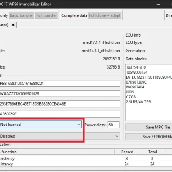Click the function column header
The width and height of the screenshot is (172, 172).
pyautogui.click(x=57, y=152)
